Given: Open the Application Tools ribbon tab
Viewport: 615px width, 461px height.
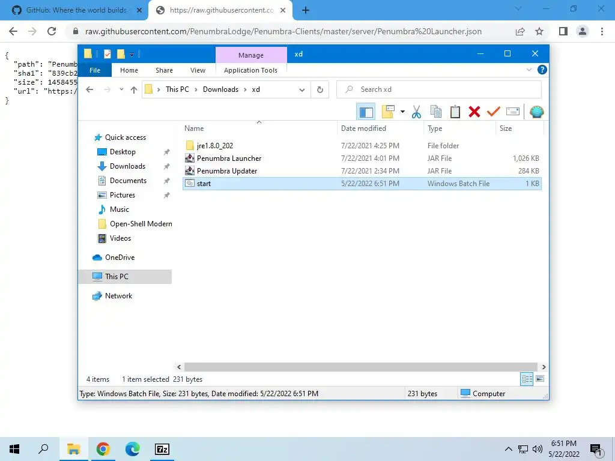Looking at the screenshot, I should tap(250, 70).
